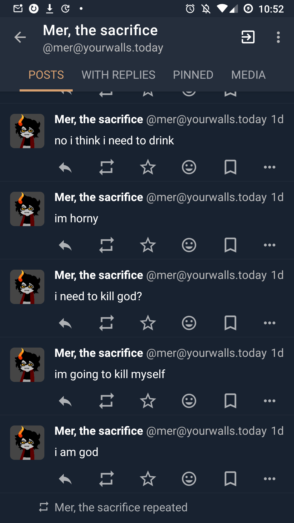The height and width of the screenshot is (523, 294).
Task: Tap the back arrow in header
Action: click(20, 37)
